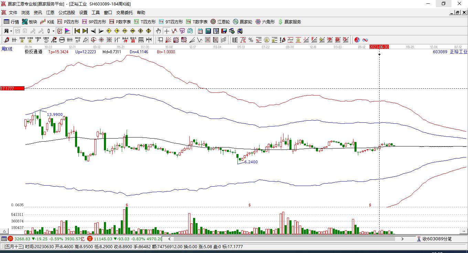This screenshot has height=253, width=468.
Task: Click the 17.1777 price axis marker
Action: pos(12,88)
